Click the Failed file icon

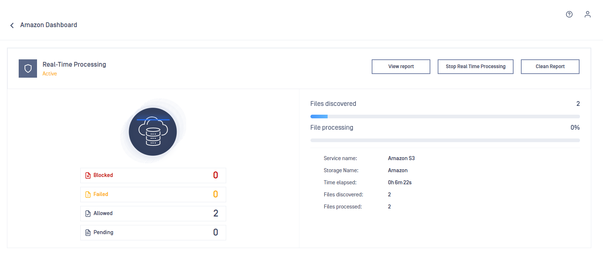click(x=88, y=195)
